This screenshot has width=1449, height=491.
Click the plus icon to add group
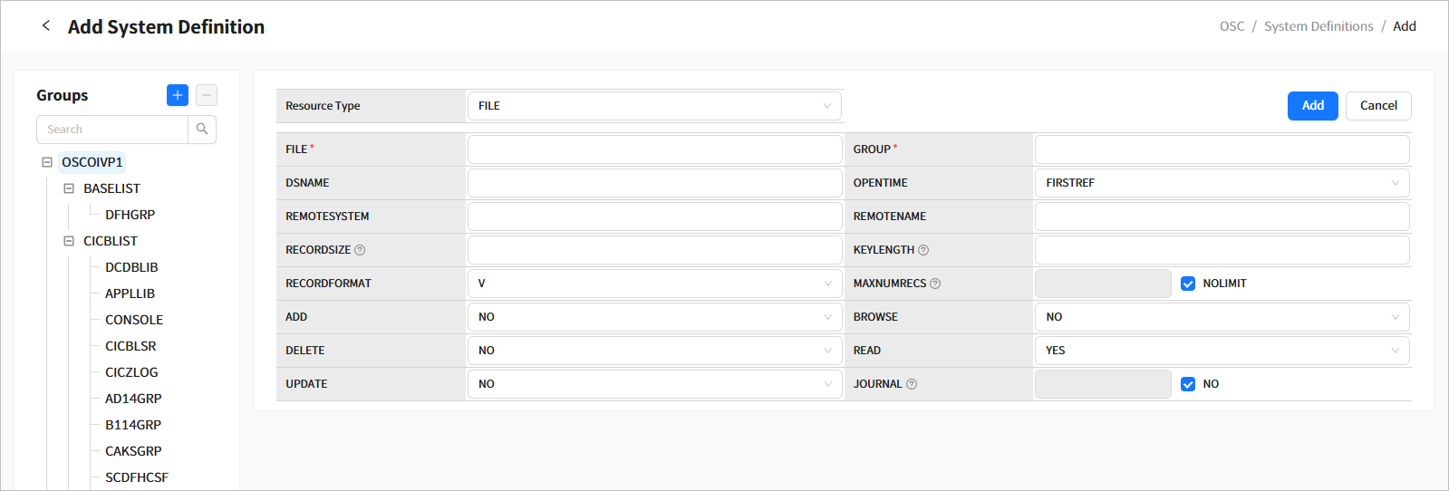178,95
